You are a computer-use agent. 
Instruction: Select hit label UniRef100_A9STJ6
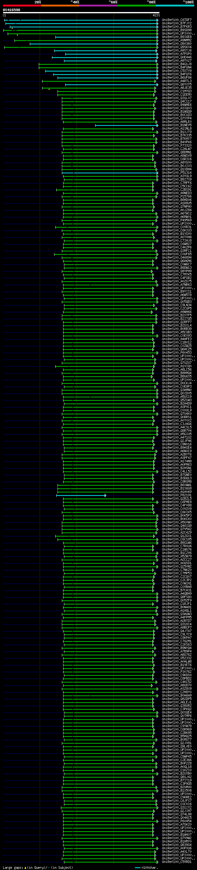(177, 50)
